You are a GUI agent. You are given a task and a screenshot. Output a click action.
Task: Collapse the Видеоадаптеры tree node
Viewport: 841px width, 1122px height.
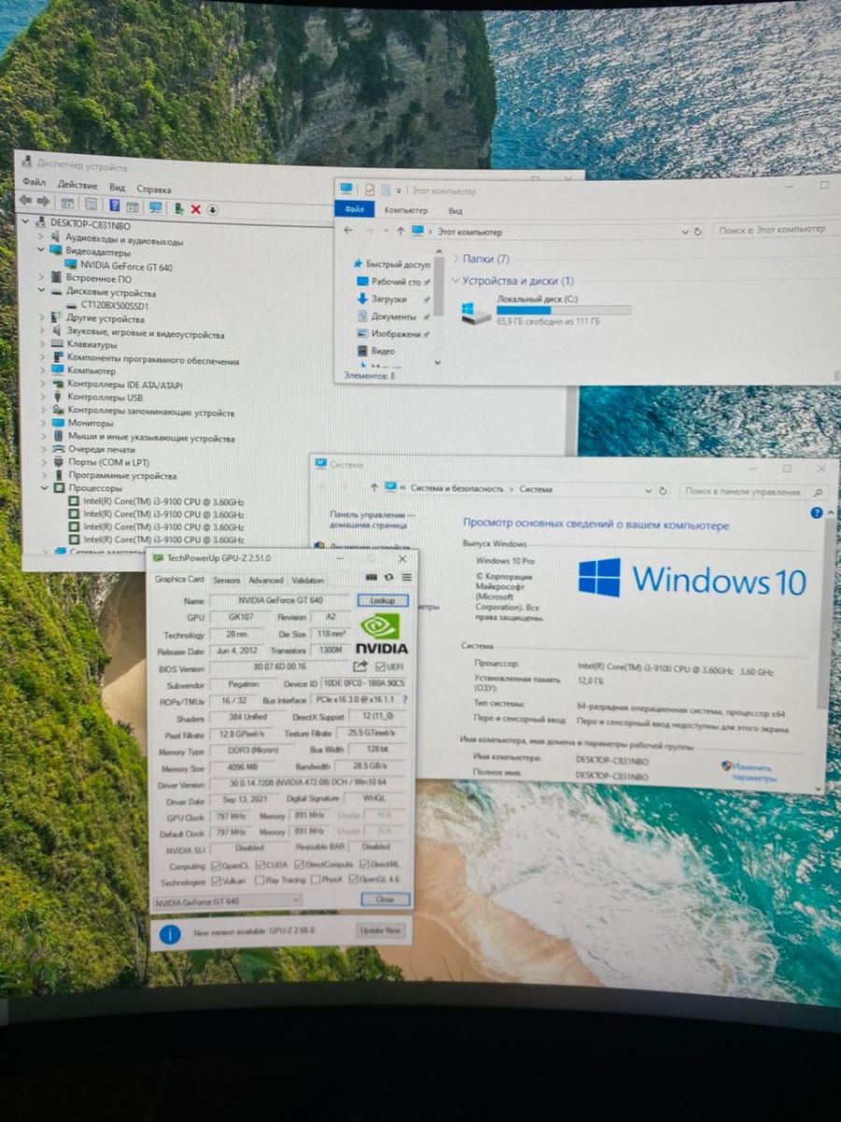(41, 251)
